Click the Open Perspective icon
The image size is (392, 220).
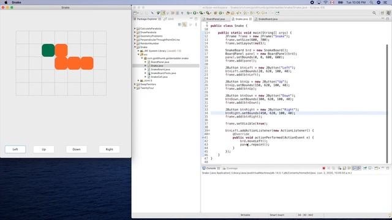(x=382, y=13)
